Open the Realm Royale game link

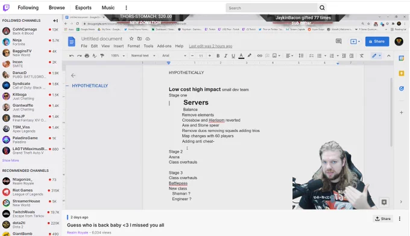[77, 232]
